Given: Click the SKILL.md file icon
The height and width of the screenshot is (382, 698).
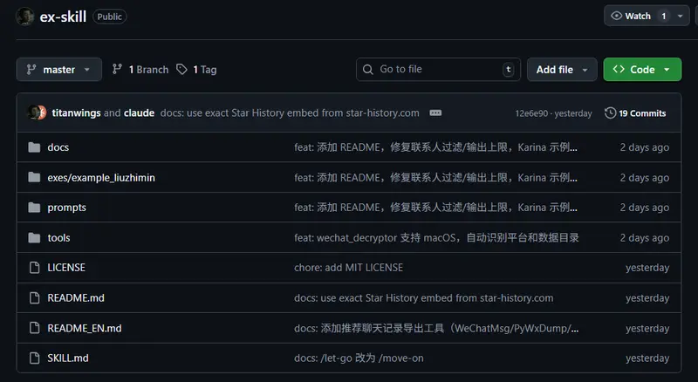Looking at the screenshot, I should coord(34,358).
